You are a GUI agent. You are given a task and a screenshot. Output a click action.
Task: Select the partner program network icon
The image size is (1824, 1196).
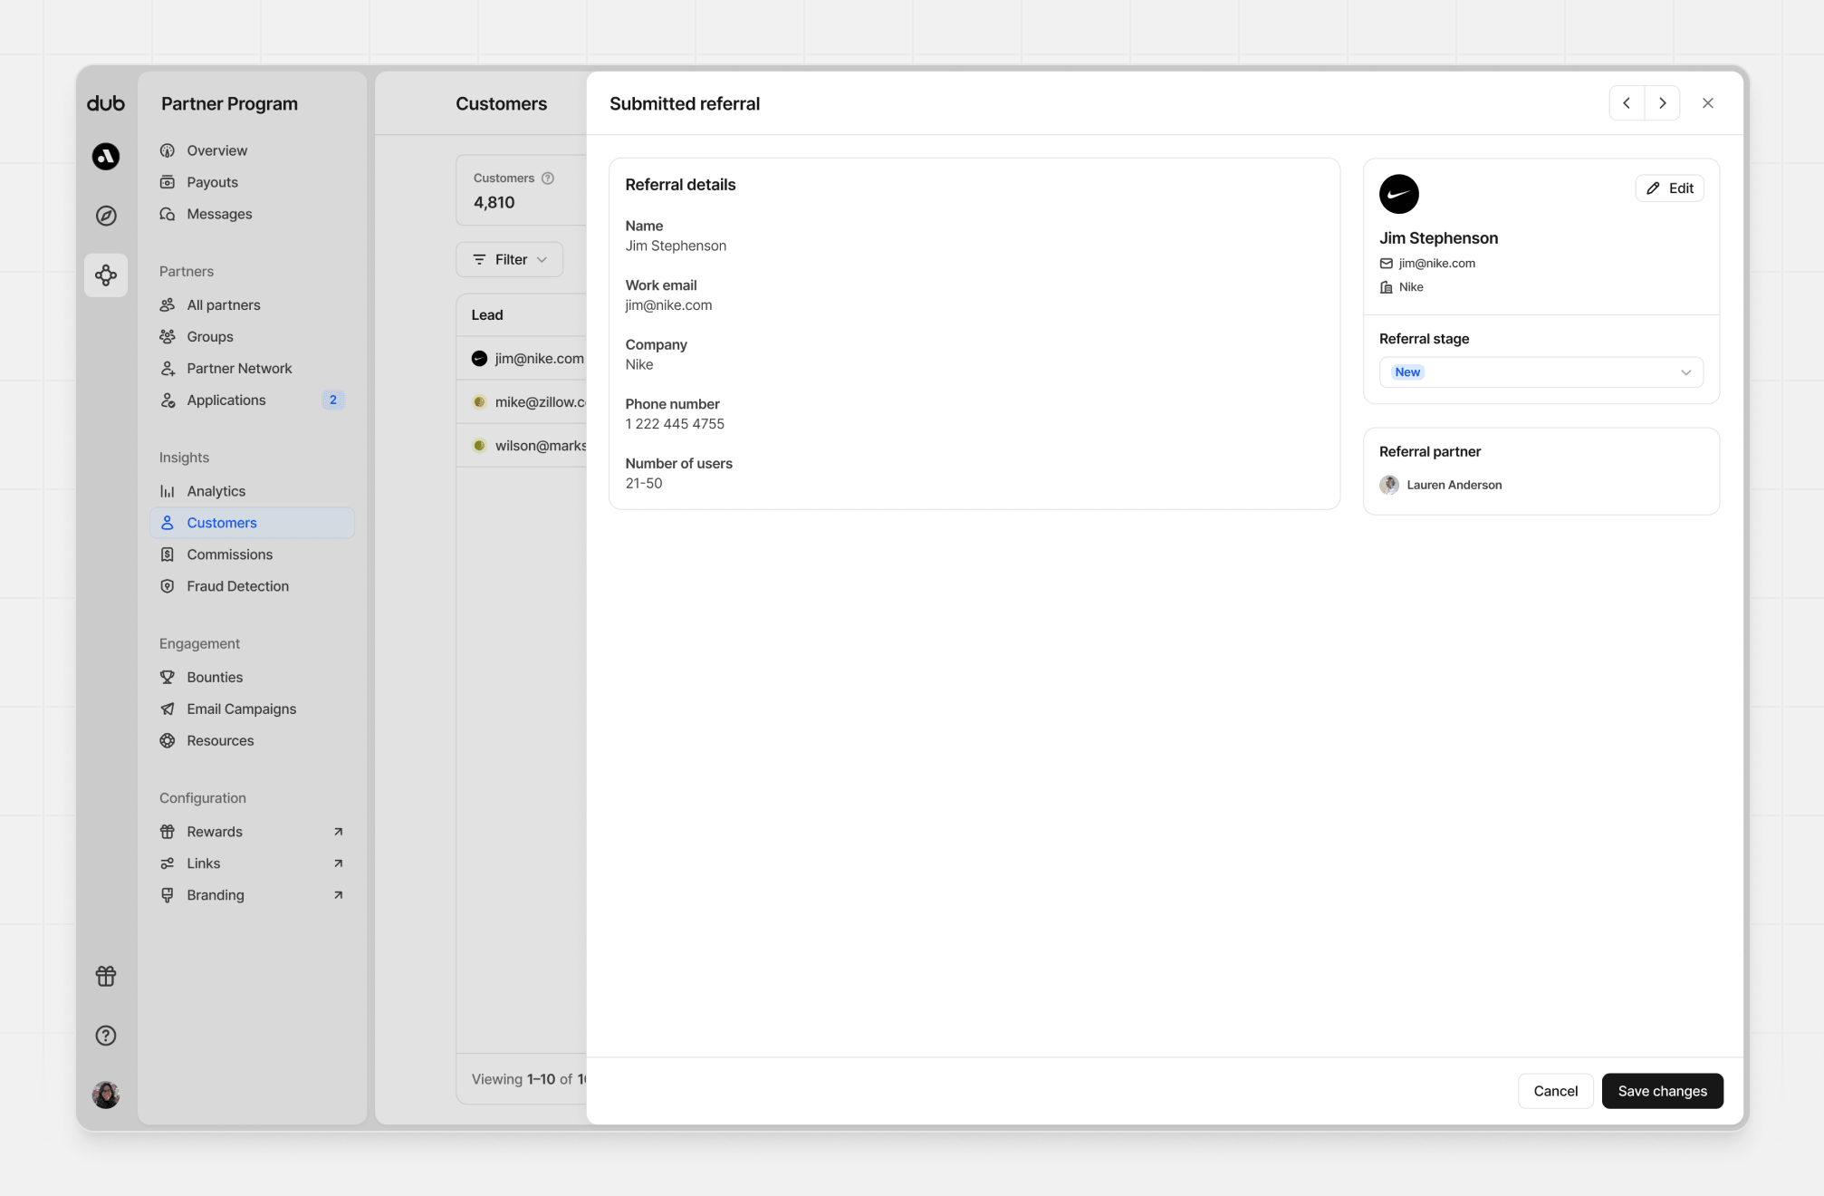coord(106,275)
